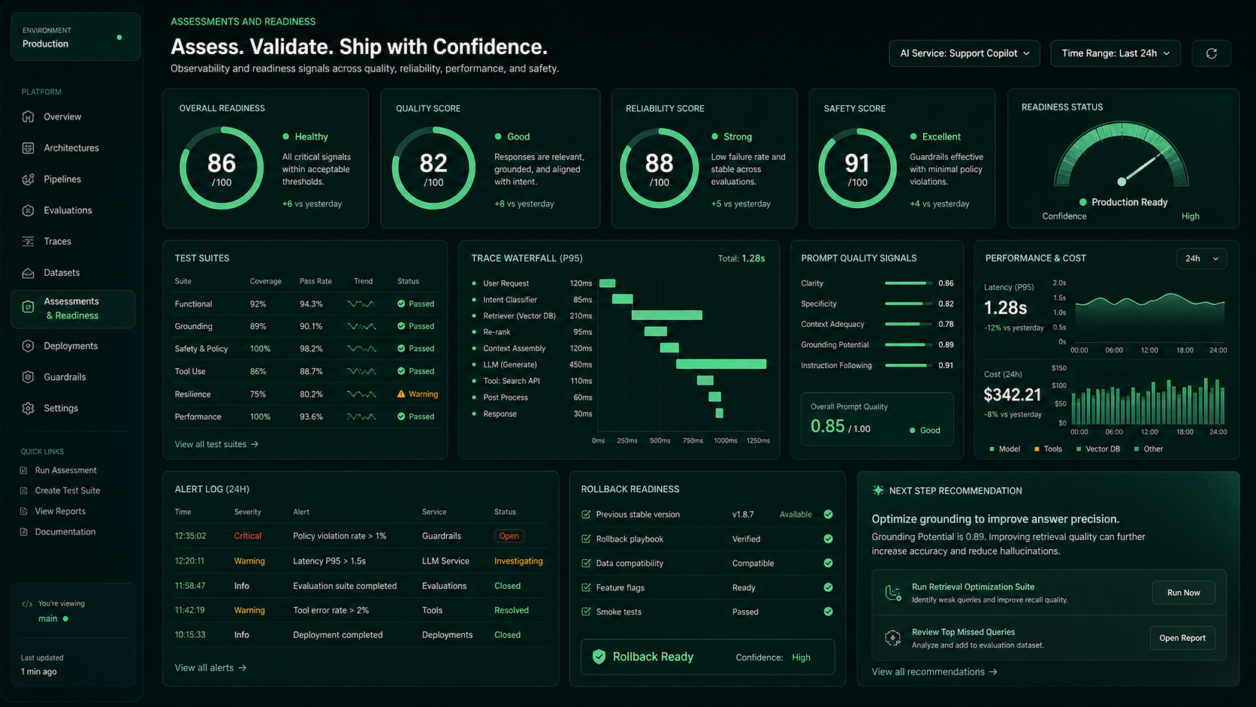Click the Investigating status in alert log
Screen dimensions: 1256x707
[x=518, y=561]
